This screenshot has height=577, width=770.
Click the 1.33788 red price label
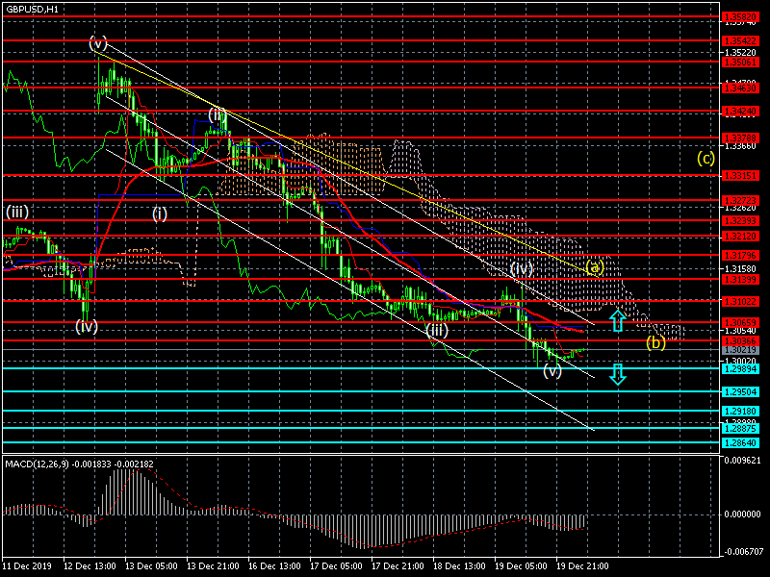740,138
